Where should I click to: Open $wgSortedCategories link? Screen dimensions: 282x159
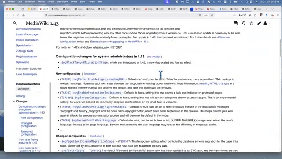(90, 98)
